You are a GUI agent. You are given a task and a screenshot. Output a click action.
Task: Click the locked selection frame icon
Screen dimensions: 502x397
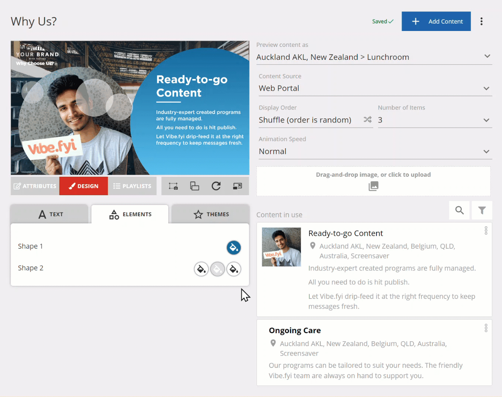(173, 186)
